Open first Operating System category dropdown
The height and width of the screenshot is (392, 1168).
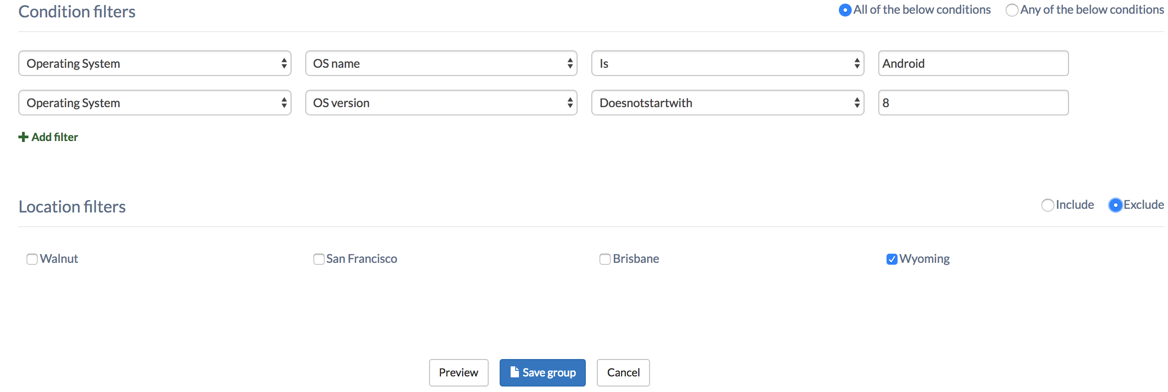coord(155,63)
